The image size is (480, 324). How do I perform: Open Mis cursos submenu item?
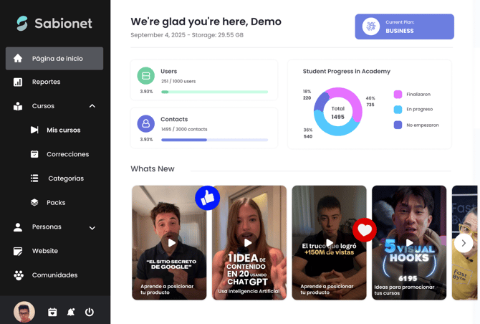click(63, 130)
